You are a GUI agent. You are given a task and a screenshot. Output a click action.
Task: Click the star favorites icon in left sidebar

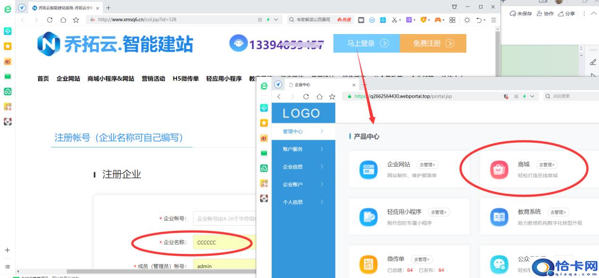point(7,46)
